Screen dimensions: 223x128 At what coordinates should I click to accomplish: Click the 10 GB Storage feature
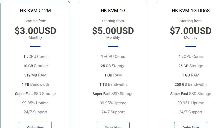click(x=35, y=66)
